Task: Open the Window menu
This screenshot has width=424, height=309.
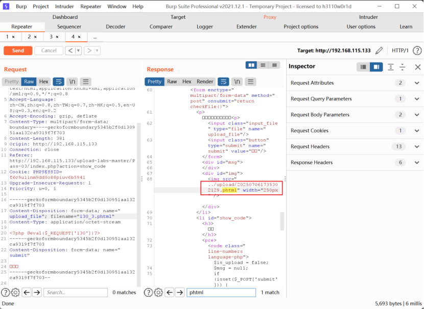Action: click(117, 7)
